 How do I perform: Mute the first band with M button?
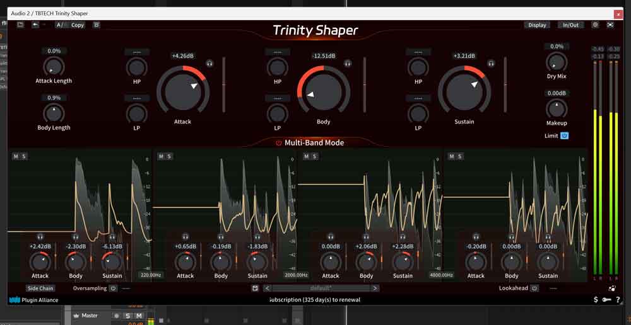[x=16, y=156]
